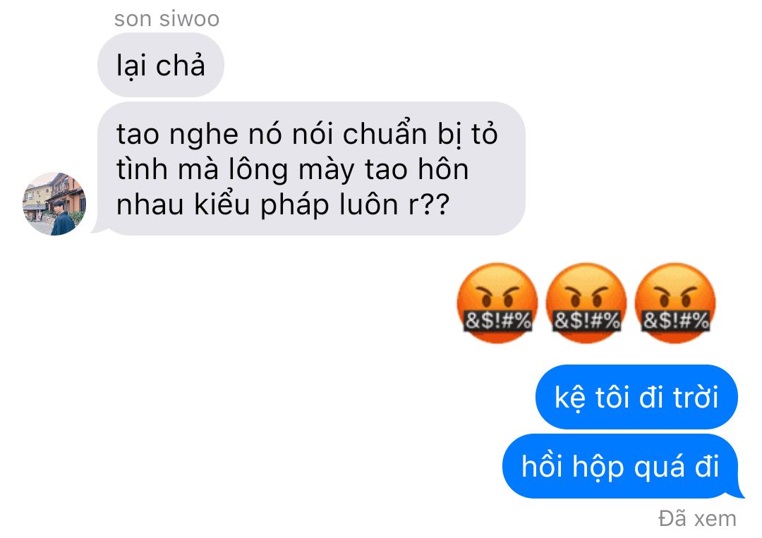Open son siwoo's profile picture avatar
Screen dimensions: 762x538
(x=54, y=204)
